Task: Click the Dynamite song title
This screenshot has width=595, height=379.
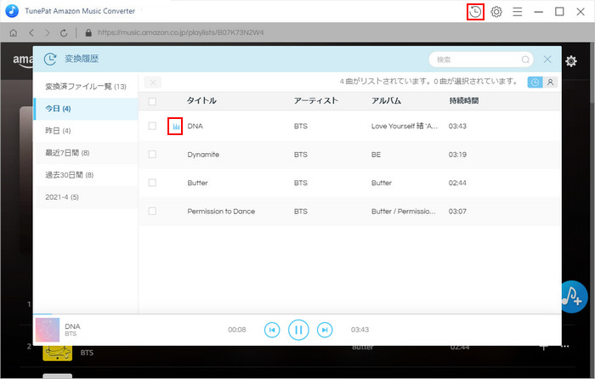Action: 203,155
